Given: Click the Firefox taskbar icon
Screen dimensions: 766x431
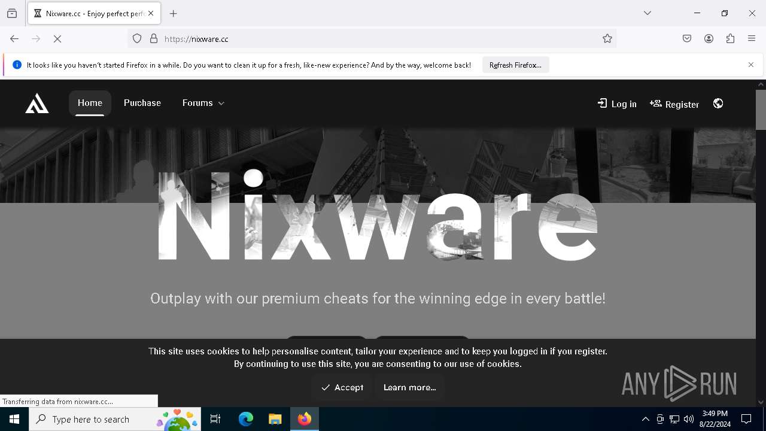Looking at the screenshot, I should coord(304,419).
